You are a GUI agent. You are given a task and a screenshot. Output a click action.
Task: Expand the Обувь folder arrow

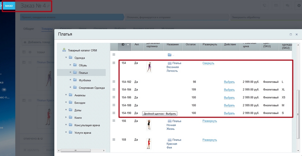(x=70, y=65)
